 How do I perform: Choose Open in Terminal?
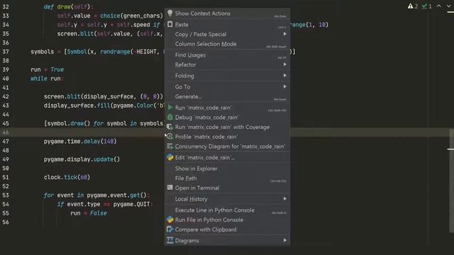[227, 188]
